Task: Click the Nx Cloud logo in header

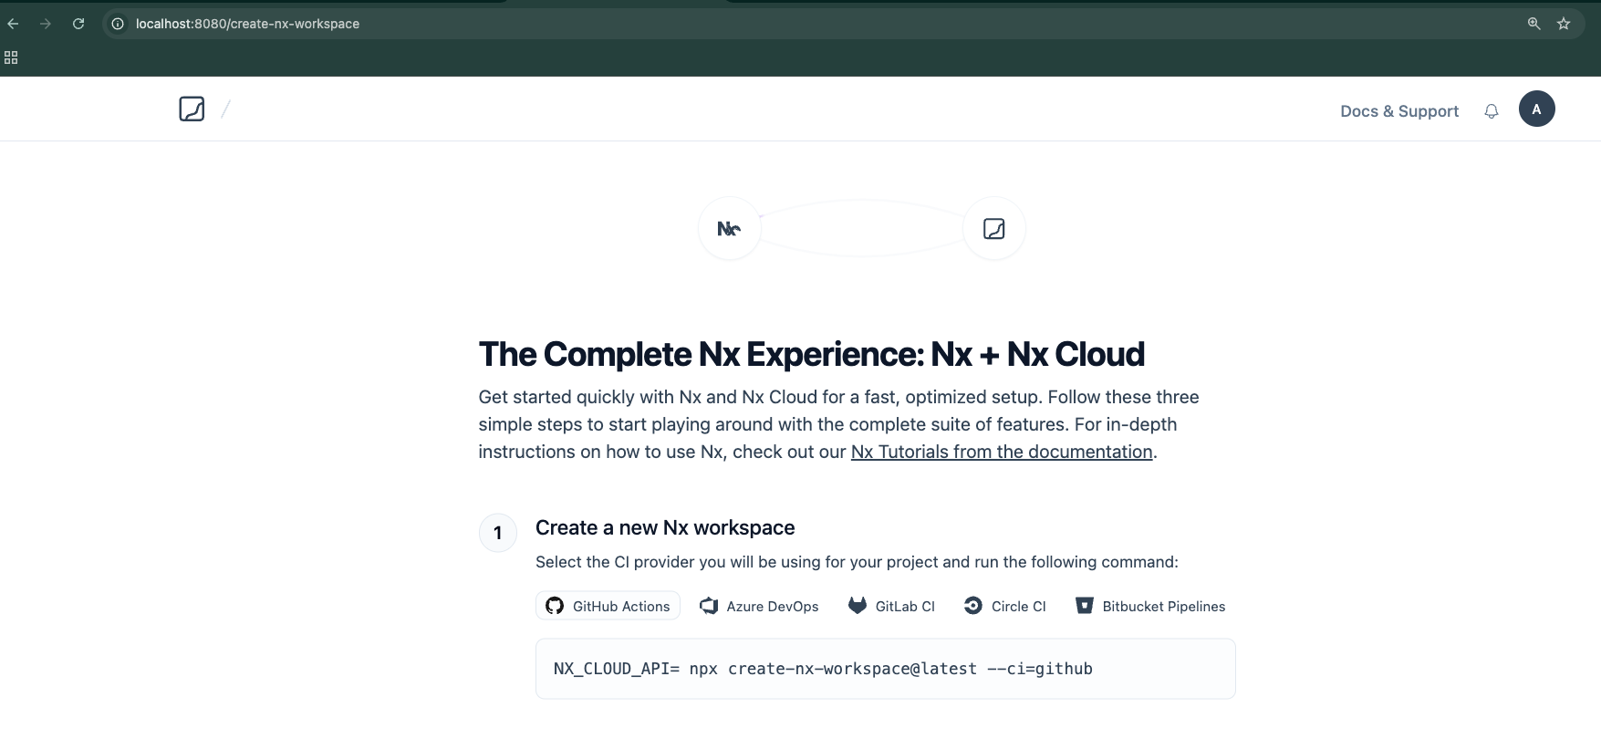Action: point(192,109)
